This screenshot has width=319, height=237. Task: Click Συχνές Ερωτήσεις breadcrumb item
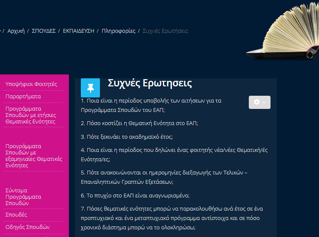pos(165,31)
